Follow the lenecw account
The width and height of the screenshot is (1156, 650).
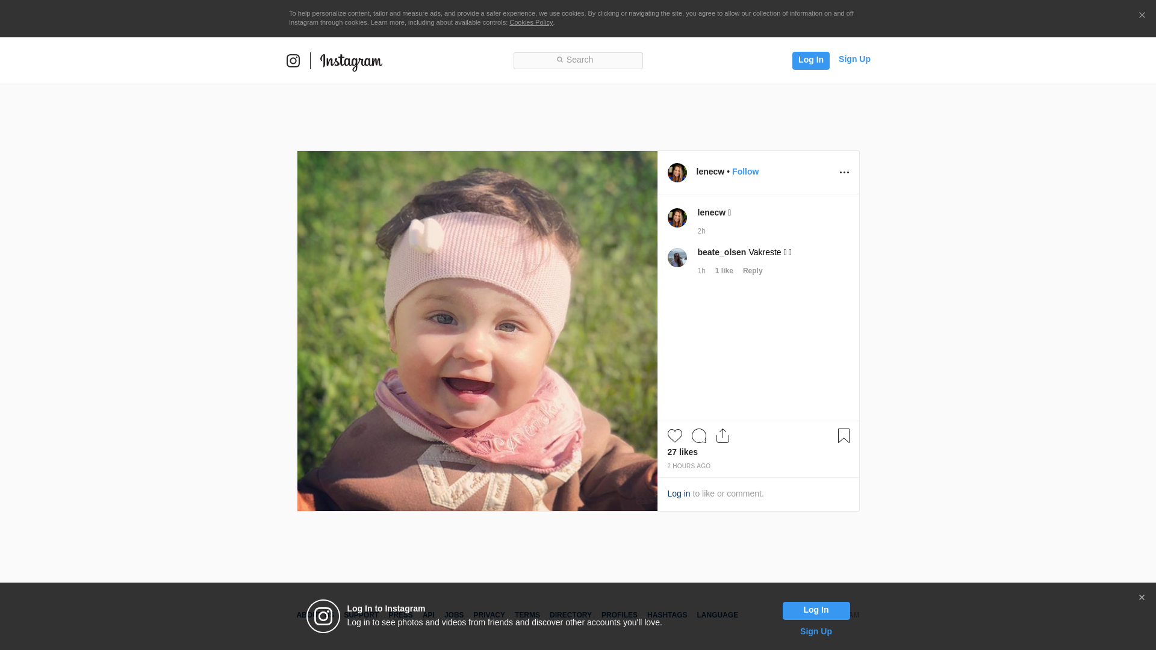coord(745,172)
